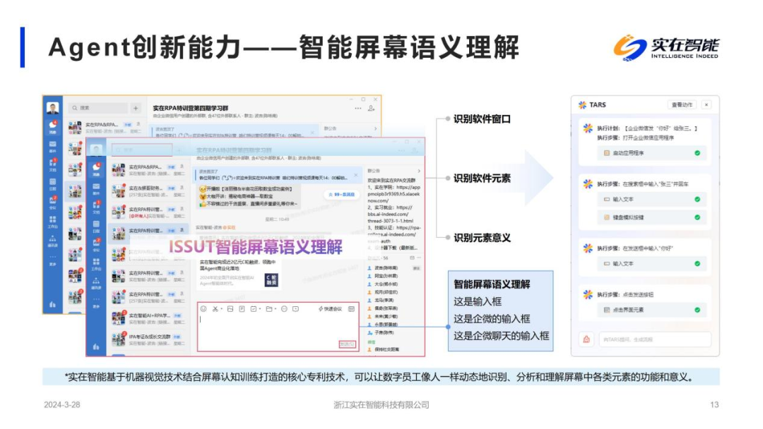Select 输入文本 under the 搜索框 step
Screen dimensions: 763x429
[x=651, y=199]
